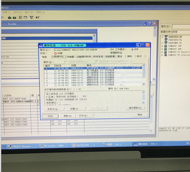This screenshot has height=172, width=190.
Task: Switch to the 性能数据 tab
Action: coord(110,56)
